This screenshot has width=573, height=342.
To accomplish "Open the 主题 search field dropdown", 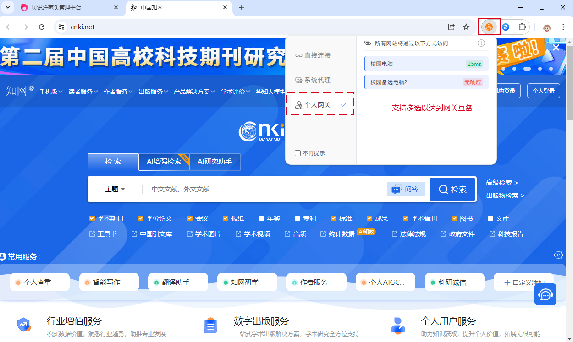I will click(115, 189).
